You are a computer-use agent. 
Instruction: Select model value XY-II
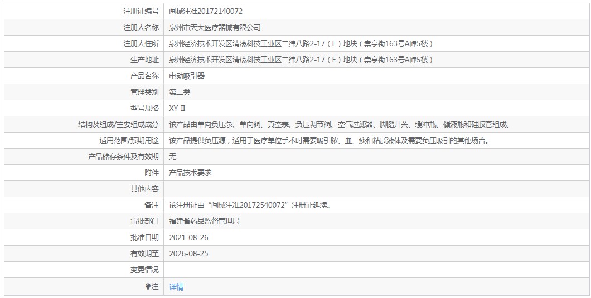coord(177,109)
